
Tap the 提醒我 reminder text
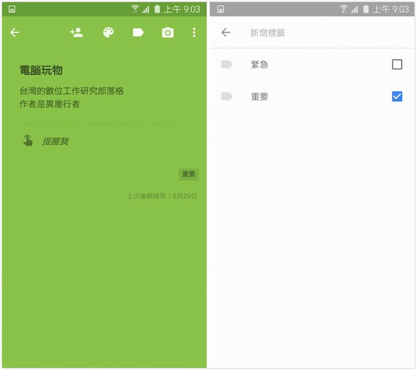click(x=55, y=141)
